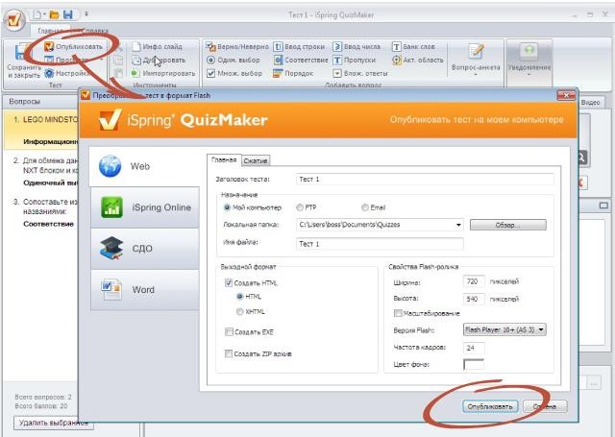Viewport: 615px width, 437px height.
Task: Select question 1 LEGO MINDSTORMS in list
Action: pos(41,130)
